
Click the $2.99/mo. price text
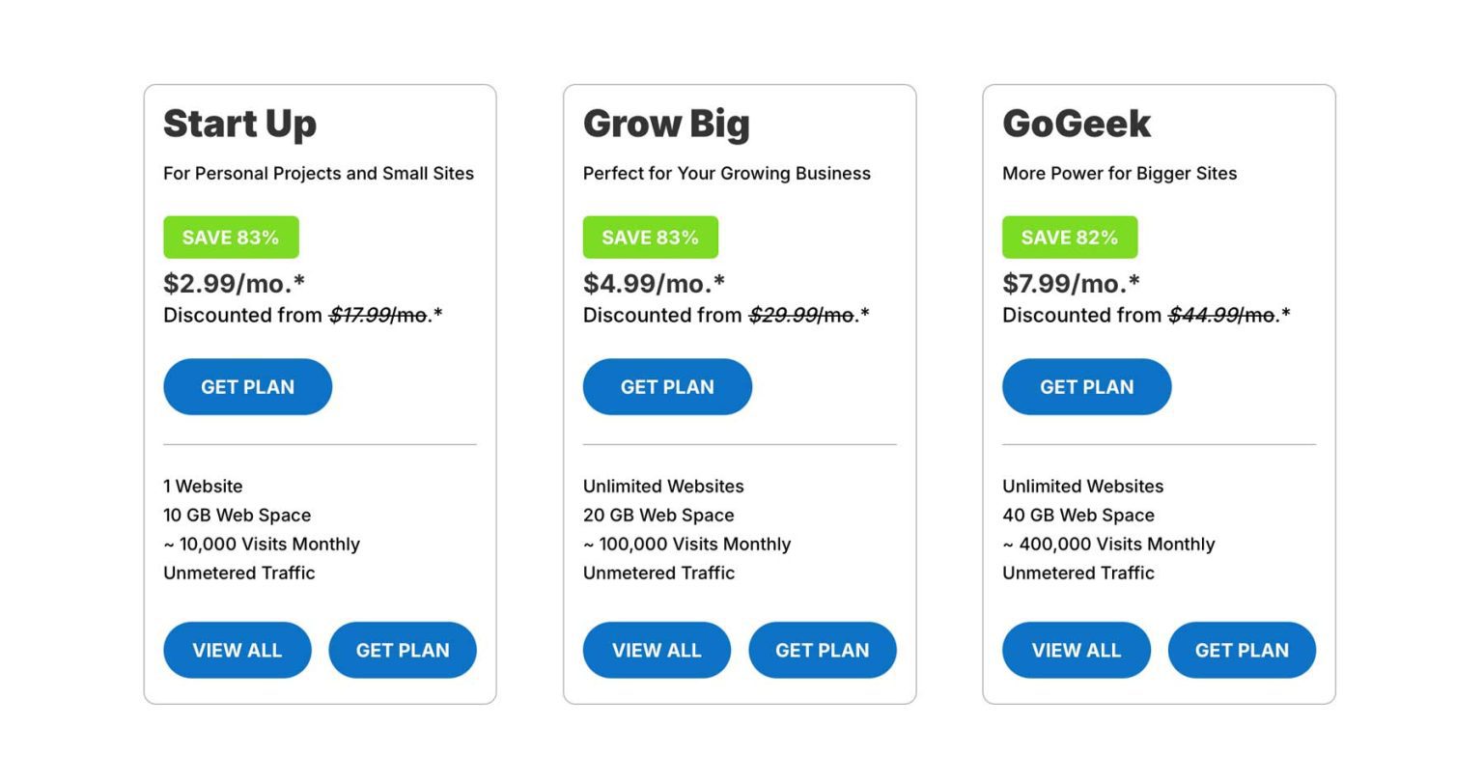(232, 283)
